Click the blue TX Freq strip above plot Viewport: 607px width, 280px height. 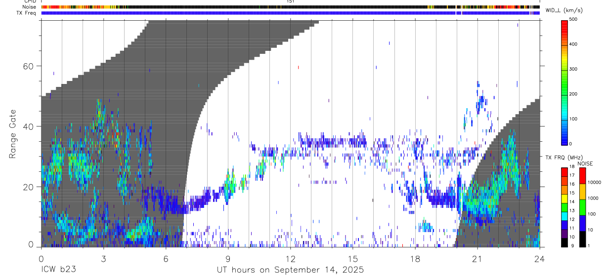point(290,13)
